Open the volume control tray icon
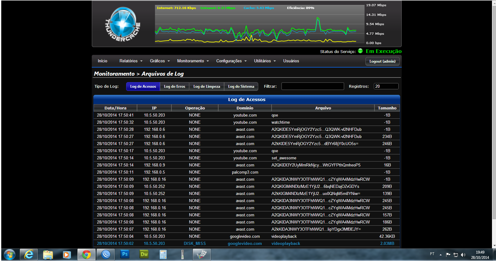496x279 pixels. pos(463,255)
